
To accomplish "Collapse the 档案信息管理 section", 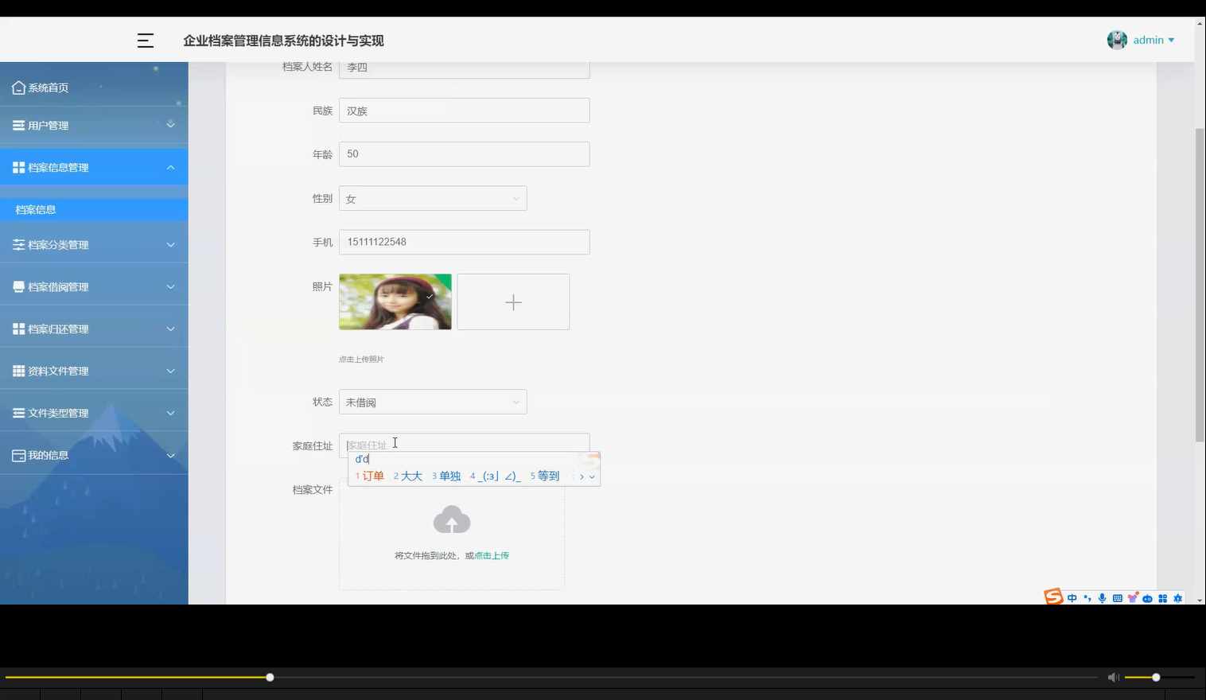I will 170,167.
